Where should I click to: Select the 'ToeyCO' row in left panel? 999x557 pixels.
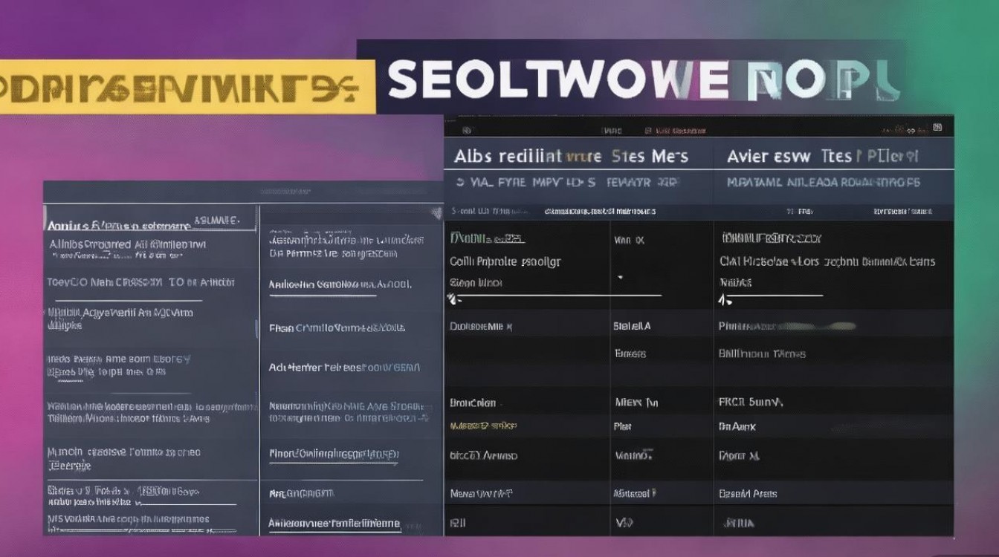click(x=141, y=282)
